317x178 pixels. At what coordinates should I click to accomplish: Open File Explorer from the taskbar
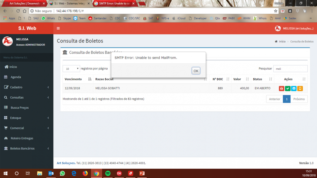(x=39, y=173)
